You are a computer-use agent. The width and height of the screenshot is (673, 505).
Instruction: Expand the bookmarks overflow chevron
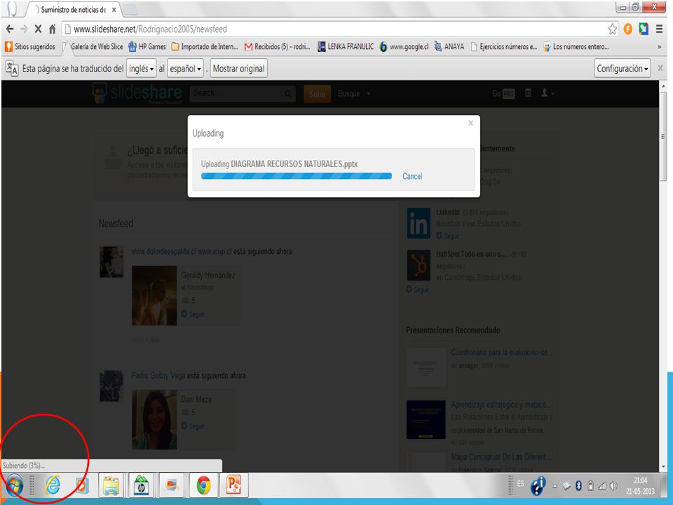click(659, 47)
